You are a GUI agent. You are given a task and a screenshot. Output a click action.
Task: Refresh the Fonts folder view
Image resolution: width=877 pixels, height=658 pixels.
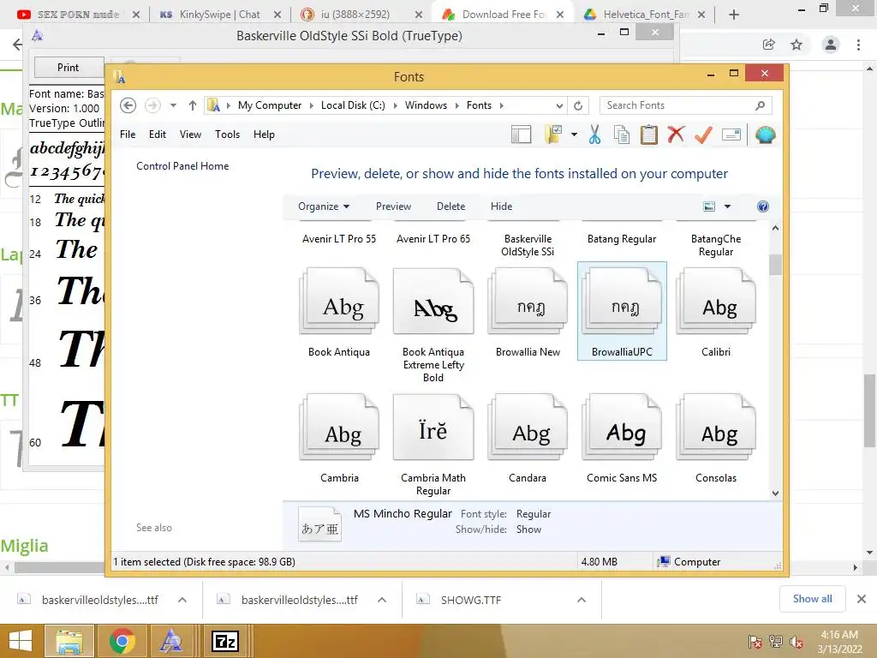click(x=578, y=105)
